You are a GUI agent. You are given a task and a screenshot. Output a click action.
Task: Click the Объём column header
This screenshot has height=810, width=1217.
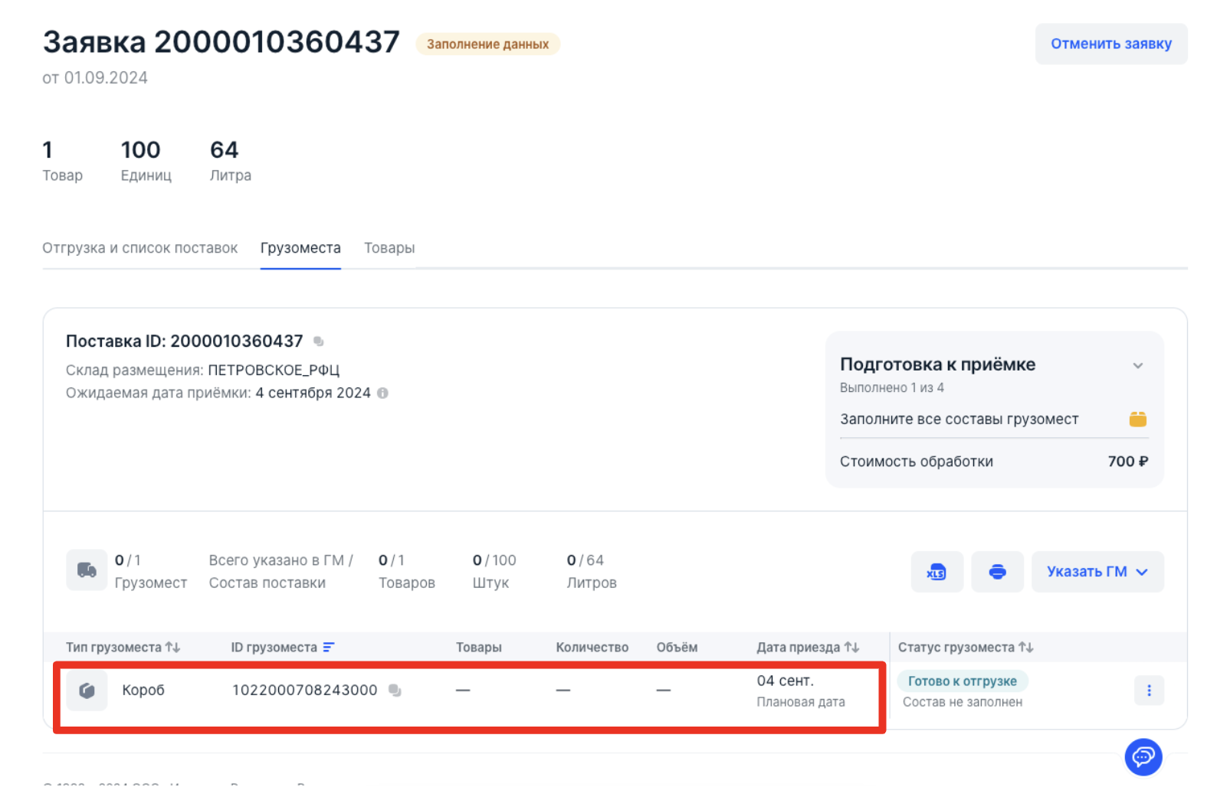[x=677, y=648]
